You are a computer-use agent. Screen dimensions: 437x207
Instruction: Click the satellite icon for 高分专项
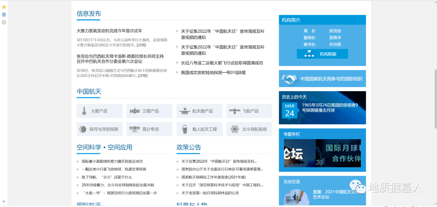(135, 129)
